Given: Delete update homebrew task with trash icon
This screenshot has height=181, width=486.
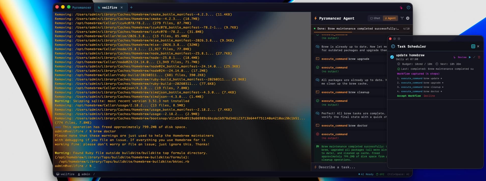Looking at the screenshot, I should point(479,57).
